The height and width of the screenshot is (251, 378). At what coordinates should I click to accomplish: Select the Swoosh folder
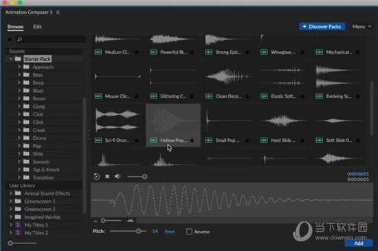click(41, 162)
